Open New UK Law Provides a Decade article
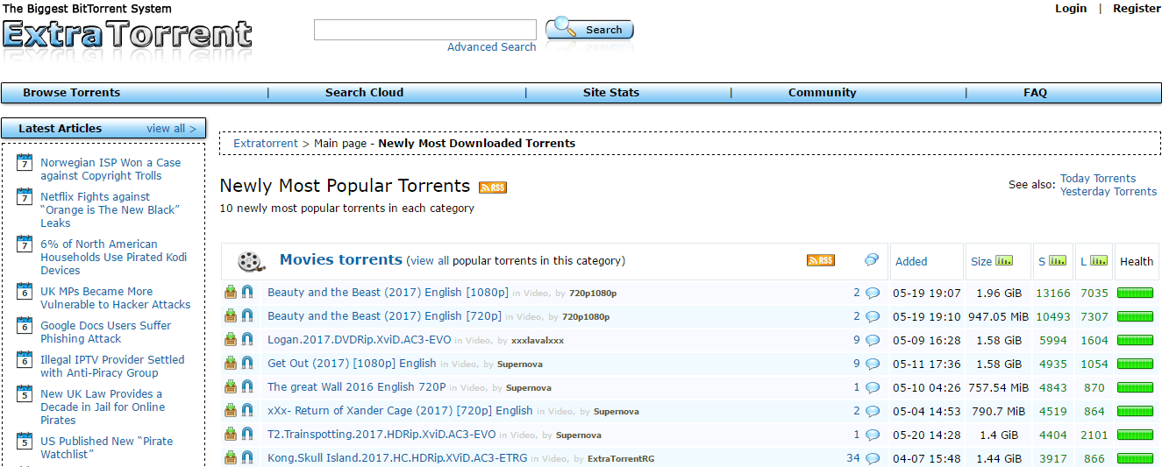 click(103, 407)
